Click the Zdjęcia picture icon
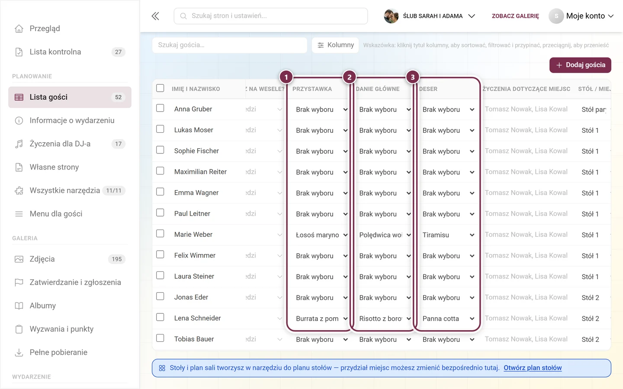This screenshot has height=389, width=623. point(19,259)
